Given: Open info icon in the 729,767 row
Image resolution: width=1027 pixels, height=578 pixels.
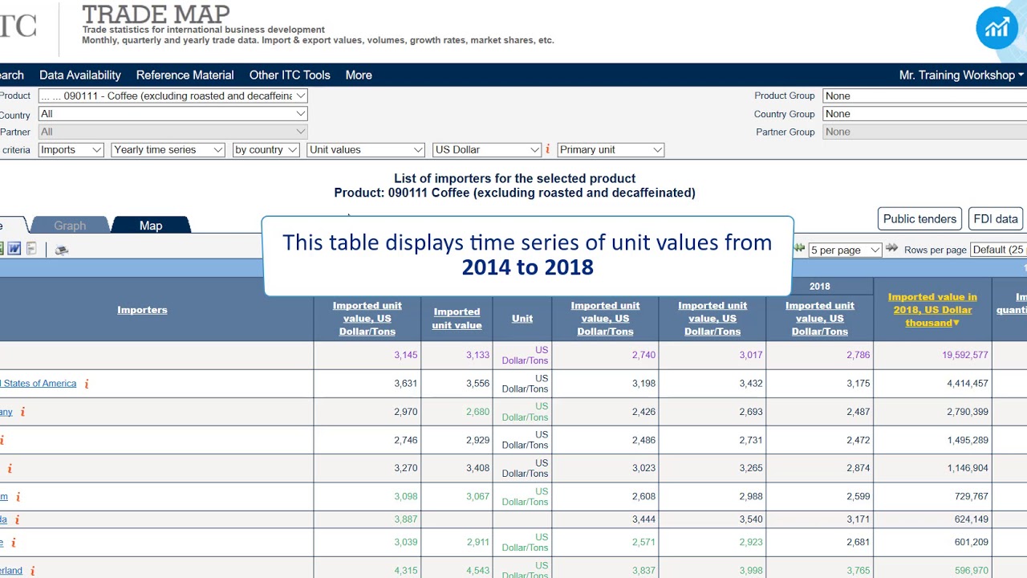Looking at the screenshot, I should pos(18,497).
